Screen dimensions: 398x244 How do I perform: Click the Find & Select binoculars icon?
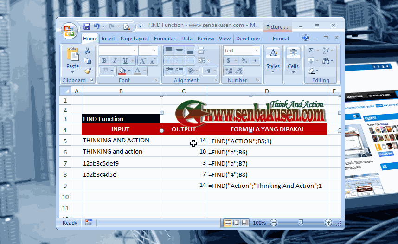pyautogui.click(x=326, y=61)
